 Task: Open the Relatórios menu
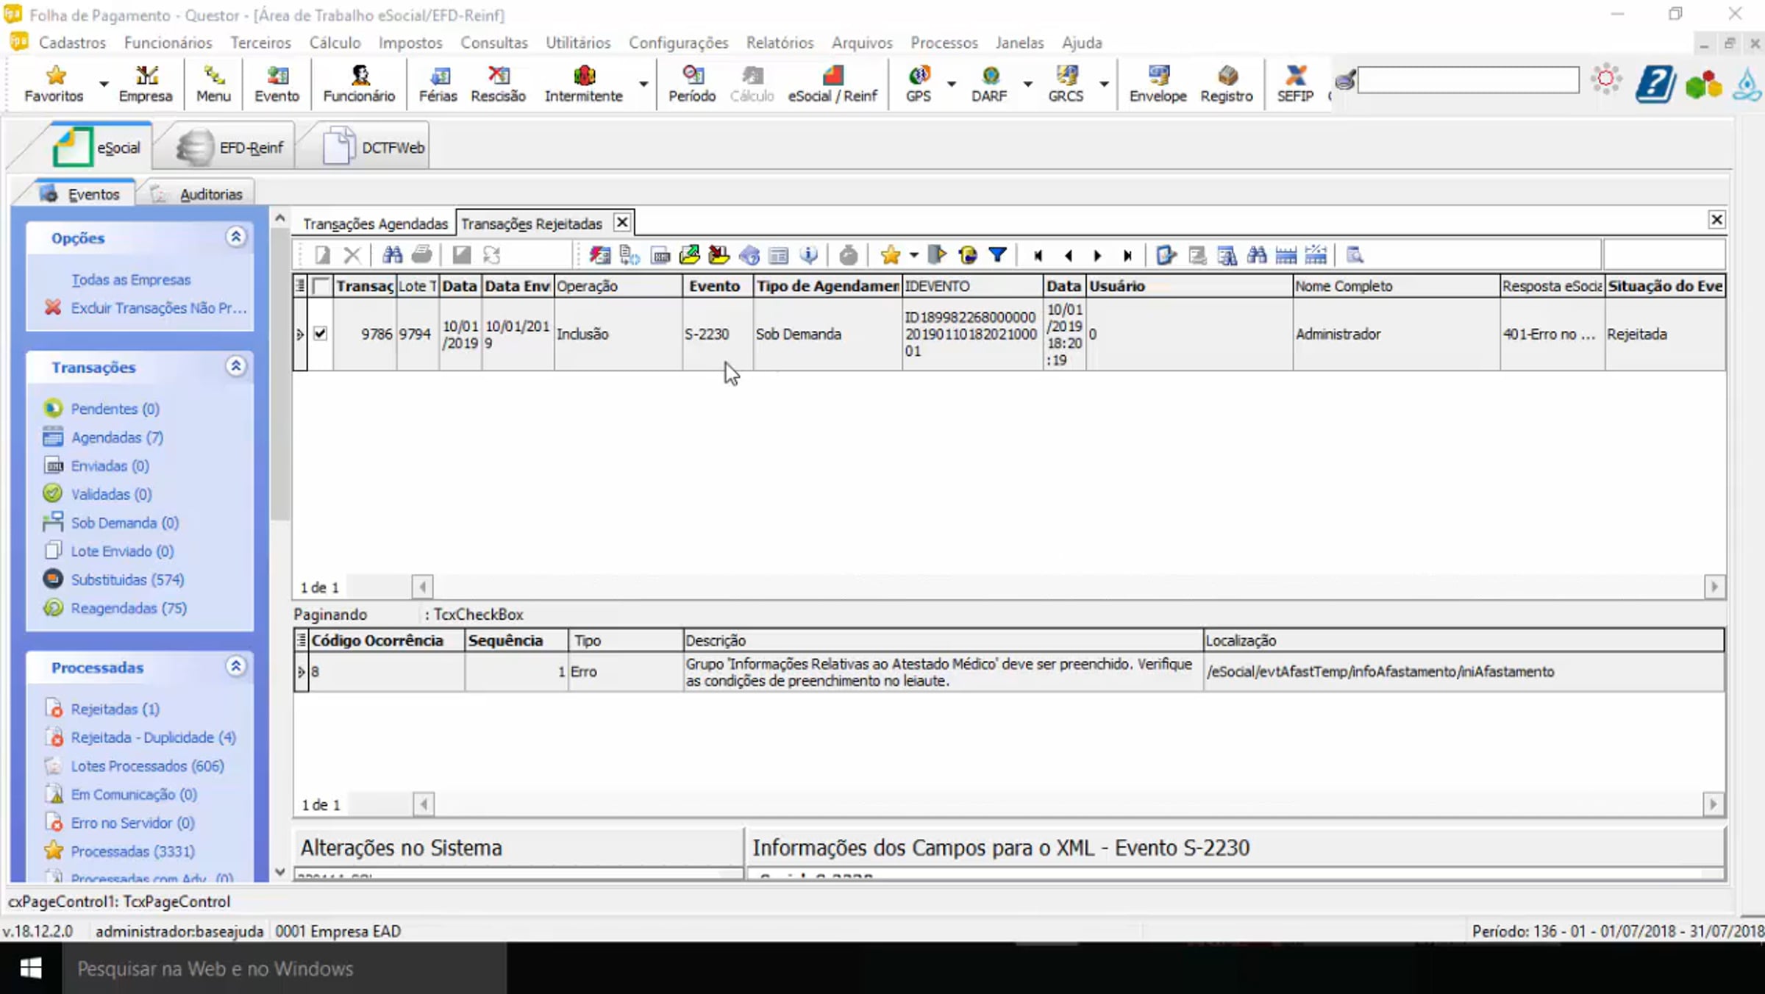780,43
